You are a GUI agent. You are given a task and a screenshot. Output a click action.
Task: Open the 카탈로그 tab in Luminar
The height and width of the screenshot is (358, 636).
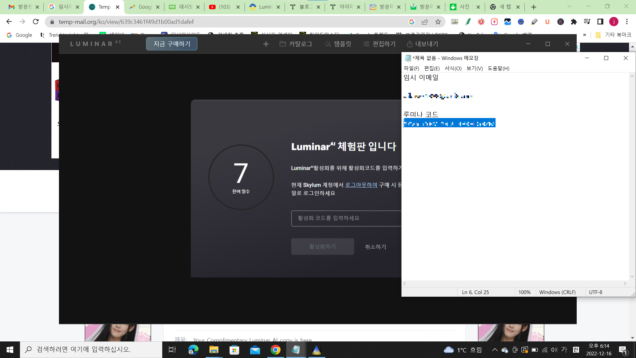pyautogui.click(x=296, y=44)
